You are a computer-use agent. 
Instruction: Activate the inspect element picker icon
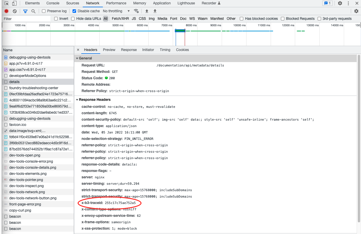click(6, 3)
